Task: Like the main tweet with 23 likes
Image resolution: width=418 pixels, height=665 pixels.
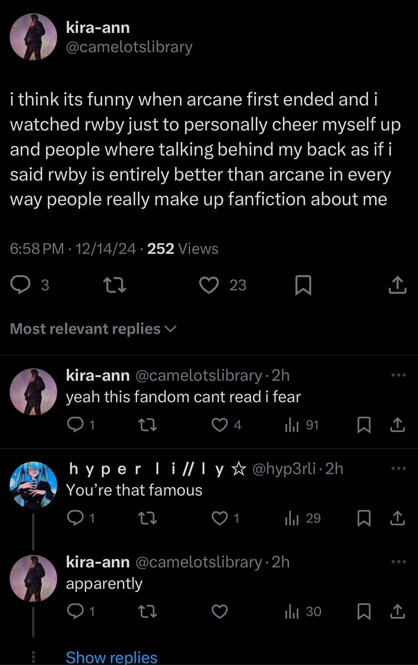Action: [x=209, y=285]
